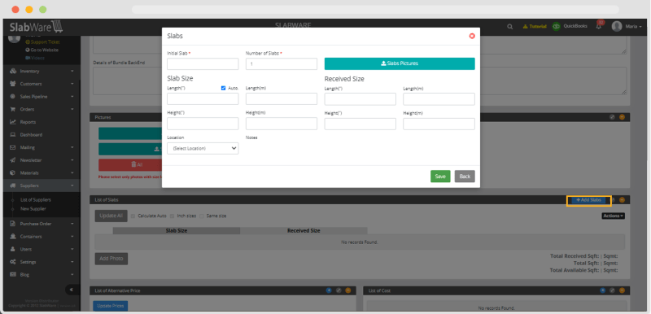Click the Update All button
Viewport: 651px width, 314px height.
click(x=111, y=216)
